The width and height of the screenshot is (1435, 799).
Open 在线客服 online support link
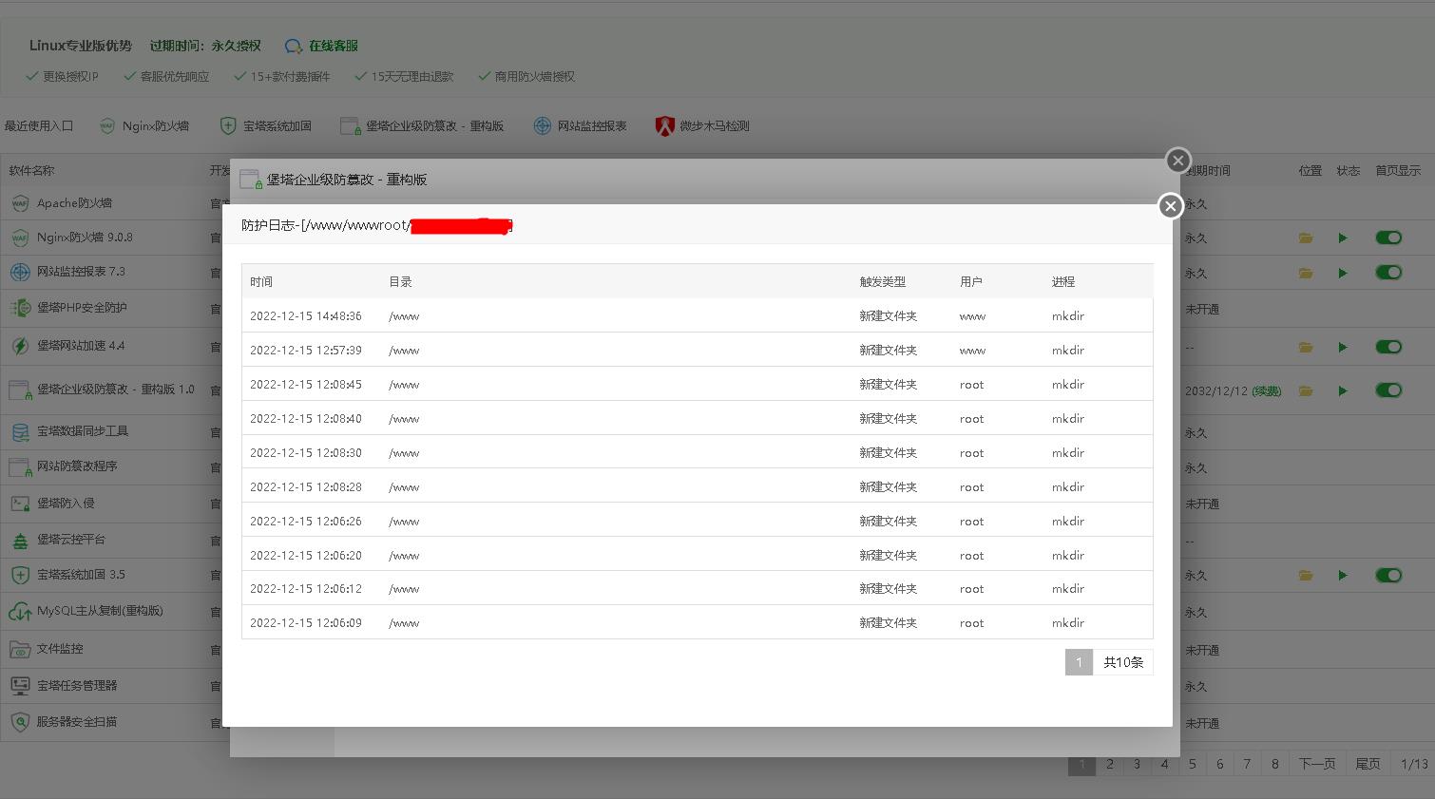coord(321,46)
